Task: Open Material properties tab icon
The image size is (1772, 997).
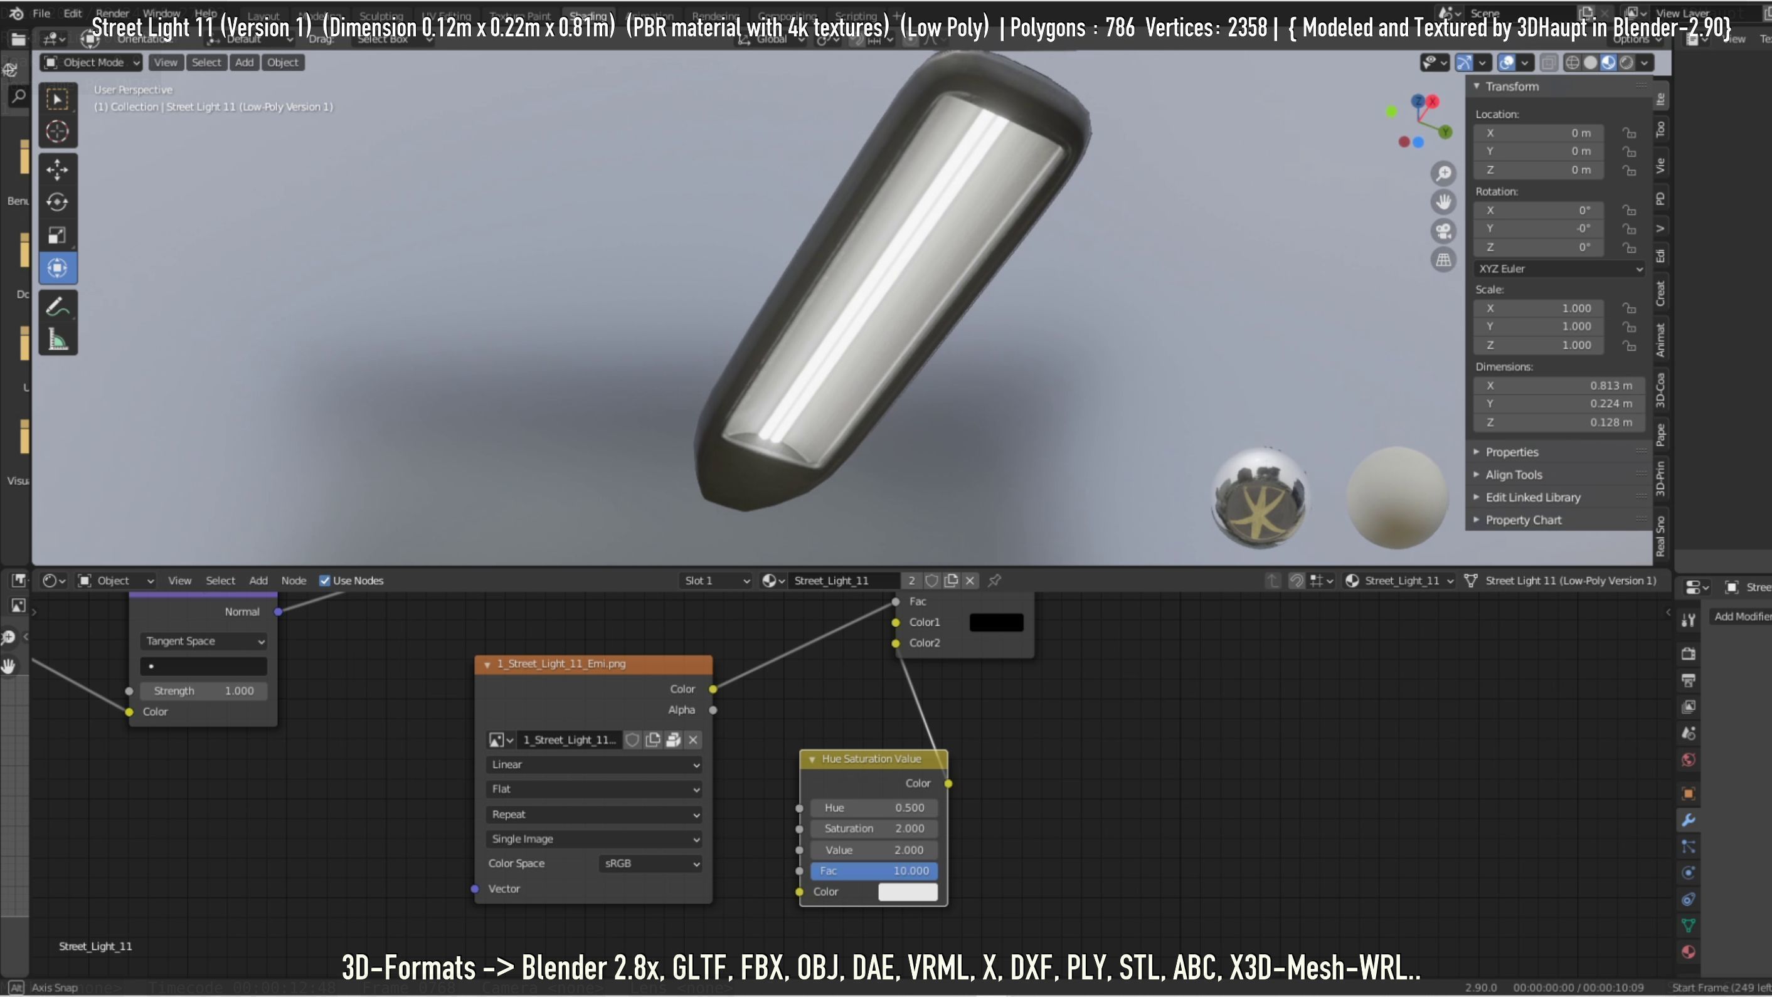Action: (1688, 952)
